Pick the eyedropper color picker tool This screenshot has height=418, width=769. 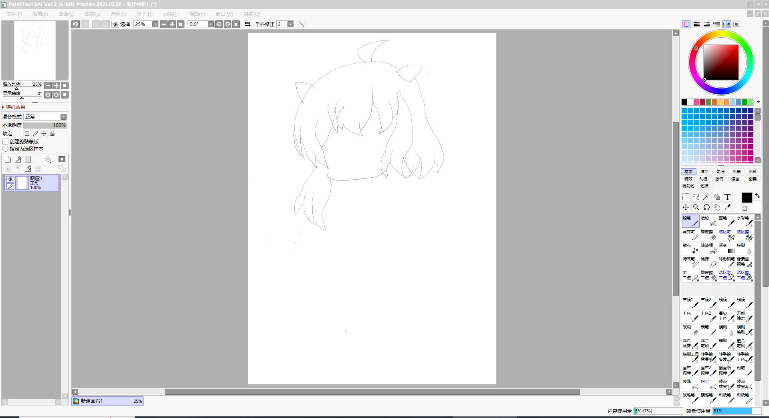coord(728,207)
